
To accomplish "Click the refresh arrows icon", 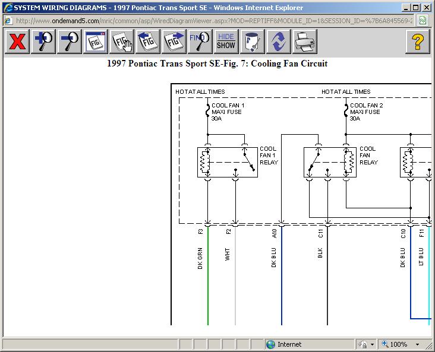I will point(278,42).
